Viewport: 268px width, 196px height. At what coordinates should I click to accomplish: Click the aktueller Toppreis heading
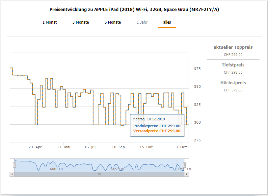coord(233,47)
